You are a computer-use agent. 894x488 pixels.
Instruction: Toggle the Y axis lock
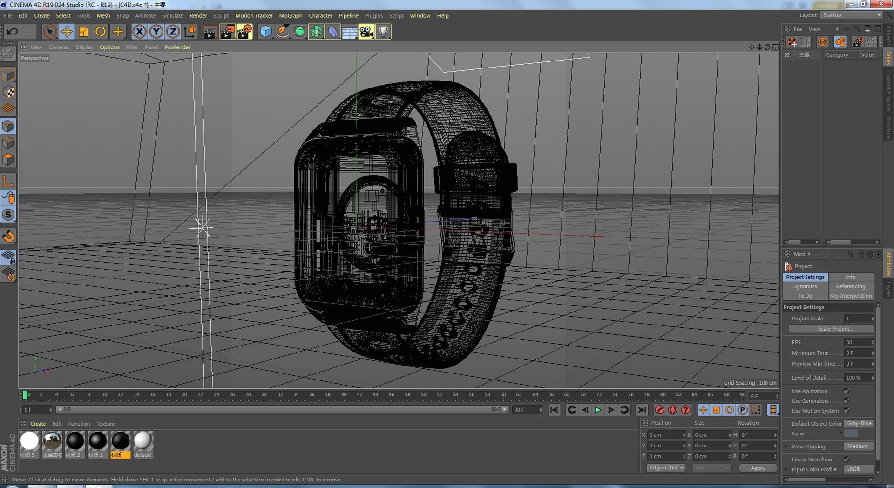156,32
